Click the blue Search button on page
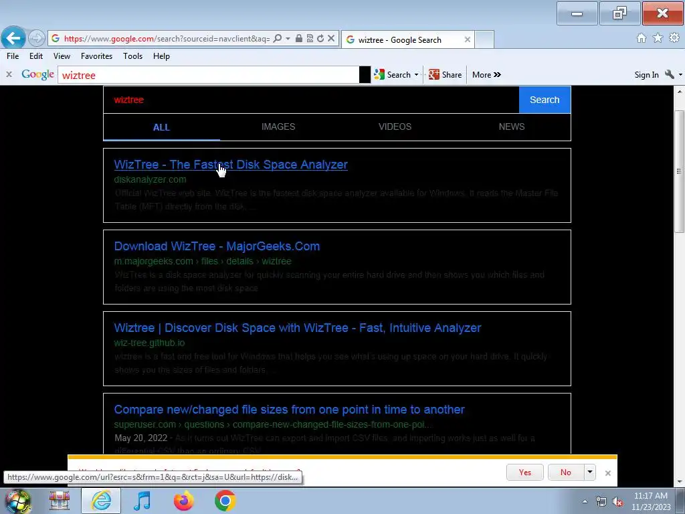The image size is (685, 514). point(545,100)
